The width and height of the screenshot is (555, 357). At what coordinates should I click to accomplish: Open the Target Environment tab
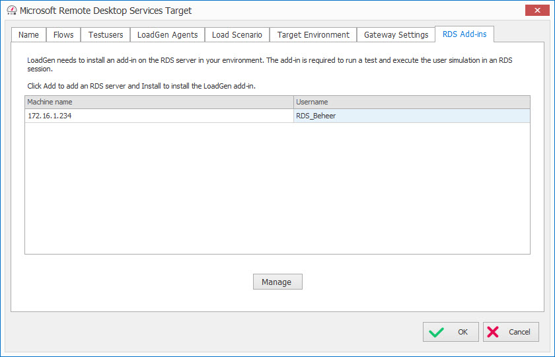click(x=313, y=34)
